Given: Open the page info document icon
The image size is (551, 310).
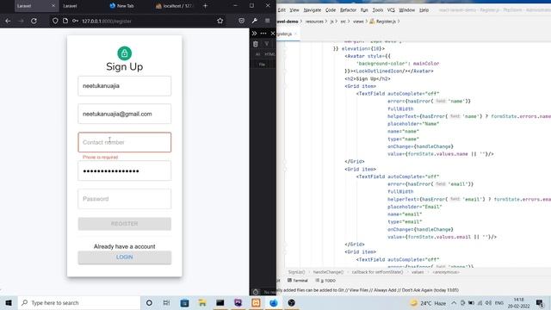Looking at the screenshot, I should [65, 21].
